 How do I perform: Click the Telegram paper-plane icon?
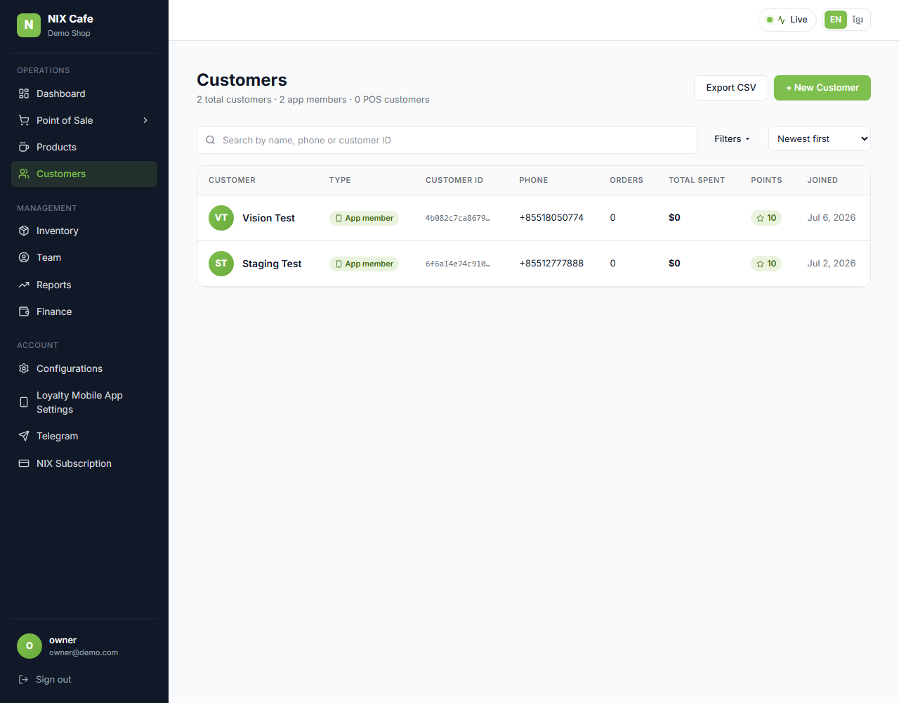[x=24, y=436]
